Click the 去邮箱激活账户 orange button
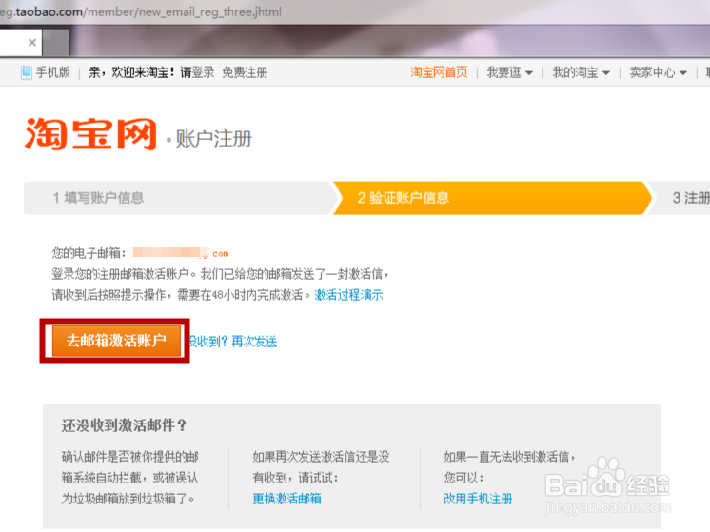Image resolution: width=710 pixels, height=532 pixels. pyautogui.click(x=116, y=341)
